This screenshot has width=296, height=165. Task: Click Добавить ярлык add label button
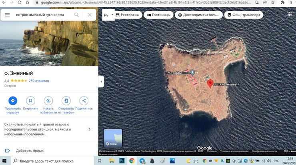pyautogui.click(x=30, y=151)
